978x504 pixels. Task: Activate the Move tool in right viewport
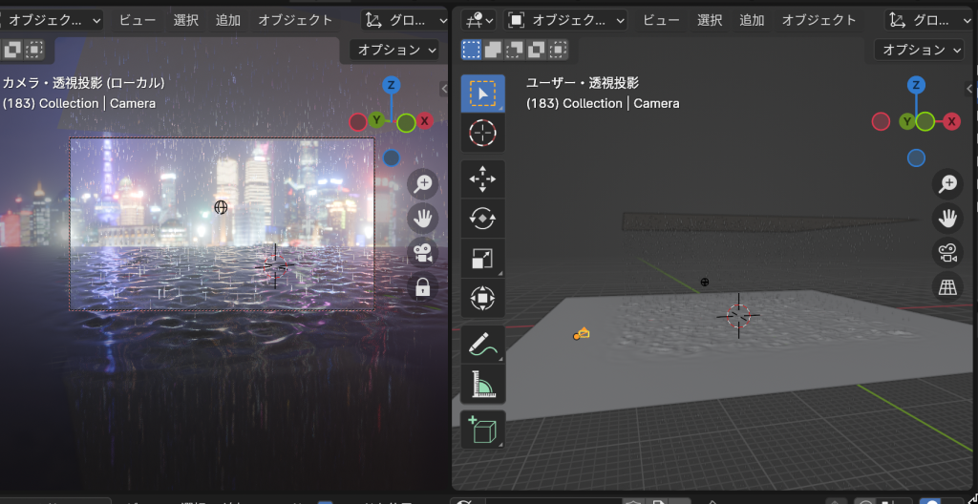(482, 178)
